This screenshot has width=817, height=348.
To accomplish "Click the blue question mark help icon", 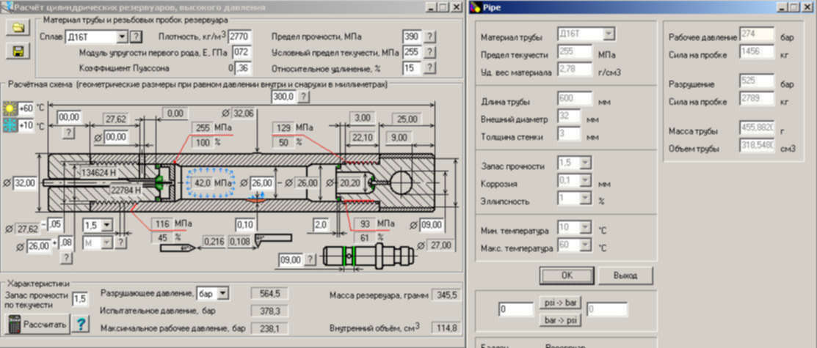I will [81, 324].
